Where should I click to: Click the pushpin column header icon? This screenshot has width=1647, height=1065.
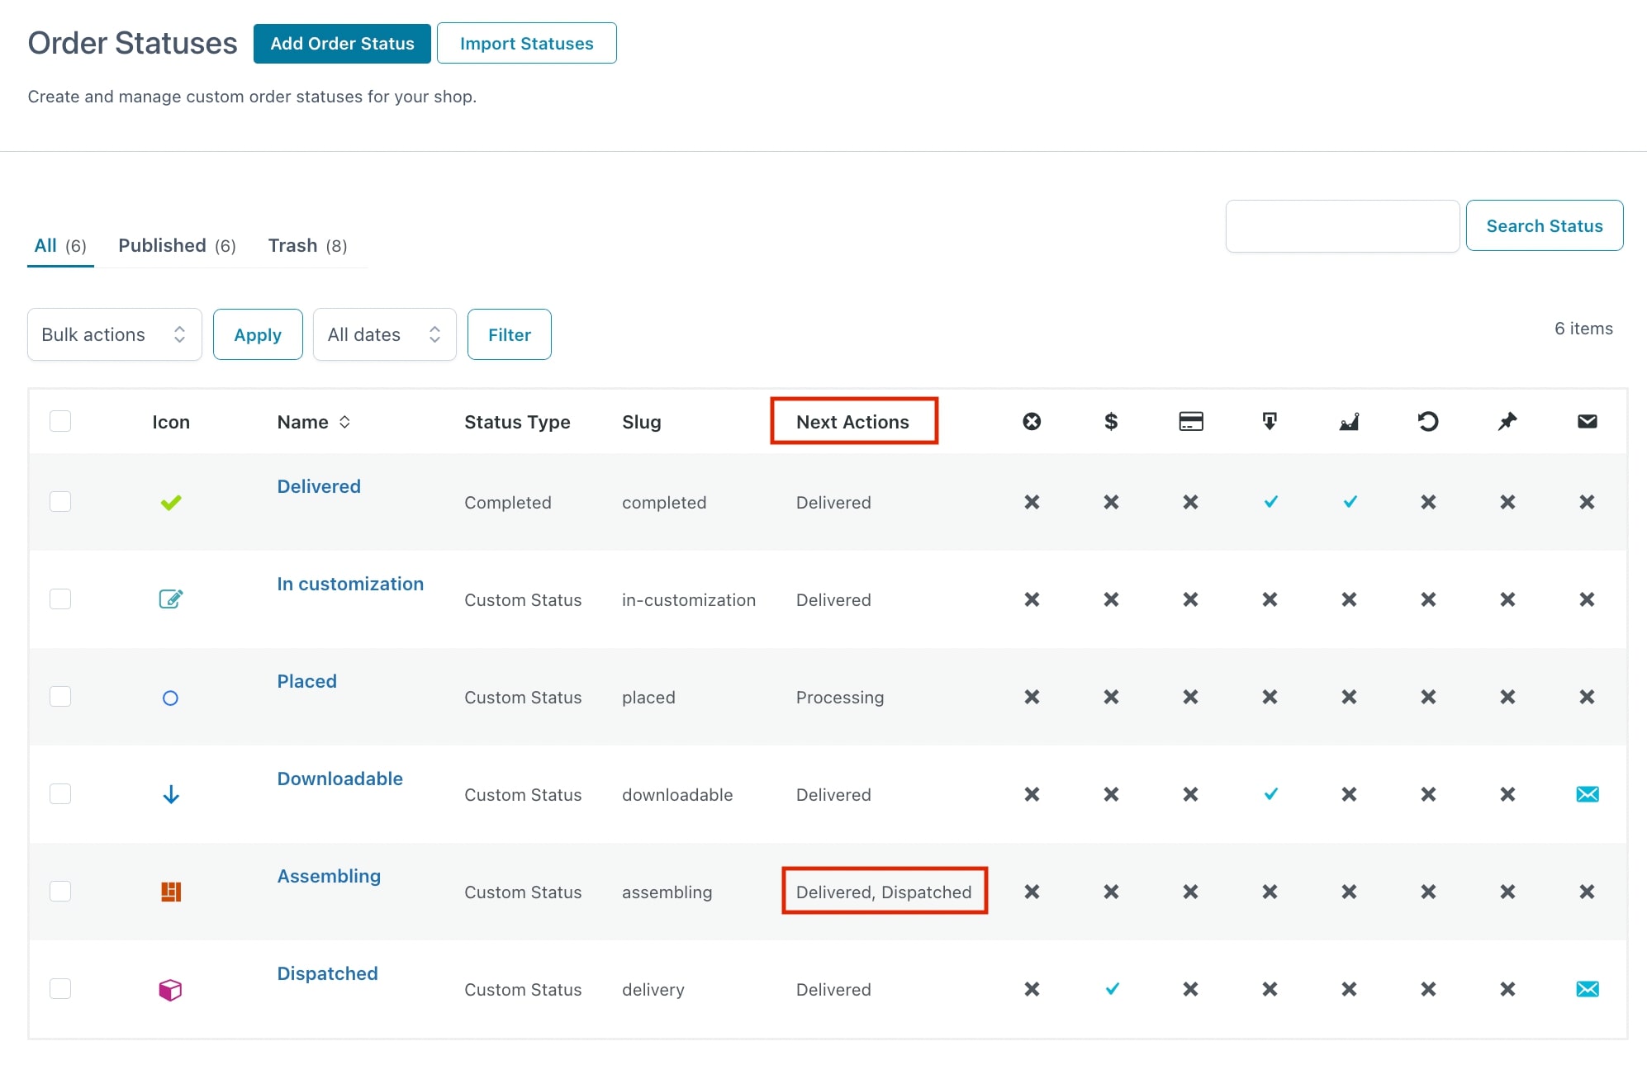[x=1507, y=422]
